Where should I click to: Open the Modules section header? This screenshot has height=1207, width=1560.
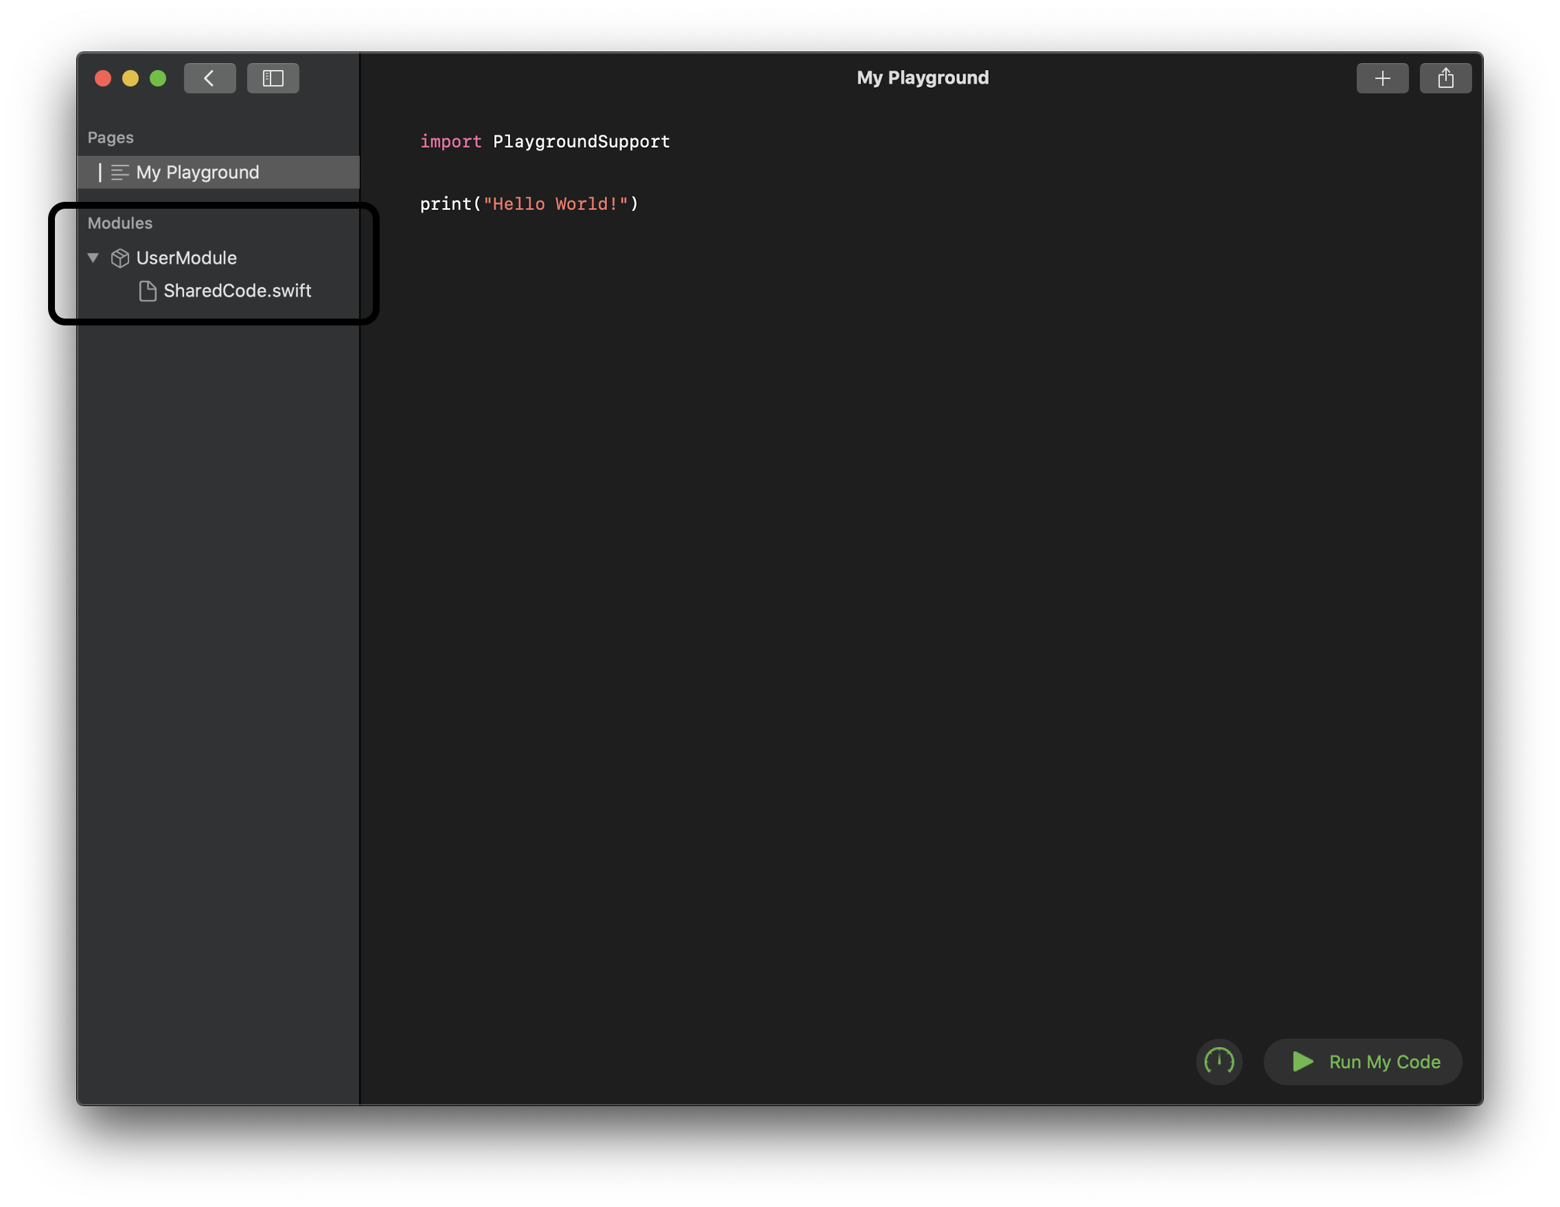[119, 222]
